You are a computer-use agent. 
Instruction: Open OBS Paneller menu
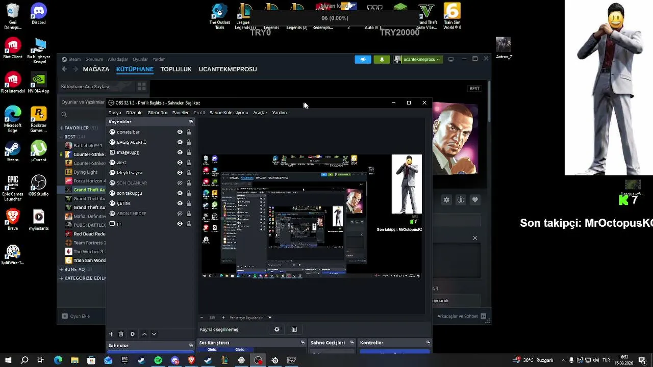click(181, 113)
